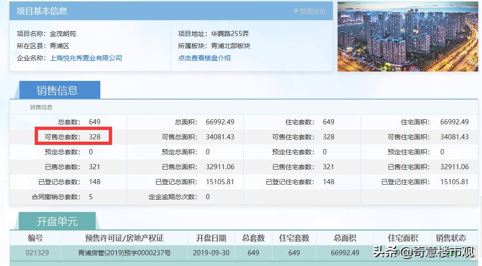Select the 开盘单元 tab
482x266 pixels.
[57, 221]
